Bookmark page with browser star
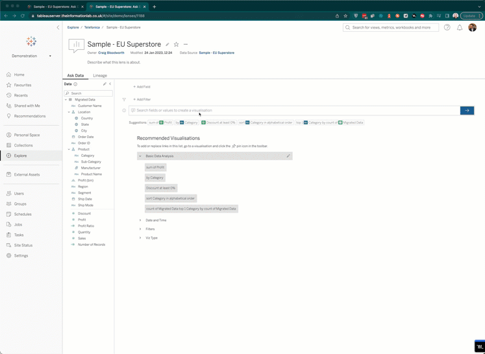The image size is (485, 354). point(345,16)
